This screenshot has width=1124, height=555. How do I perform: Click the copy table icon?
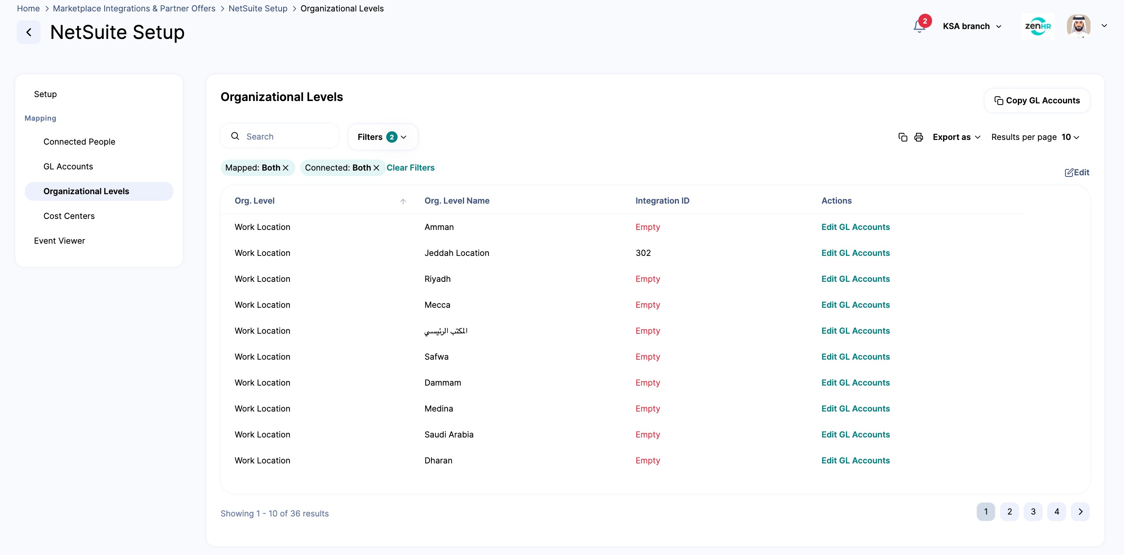903,137
